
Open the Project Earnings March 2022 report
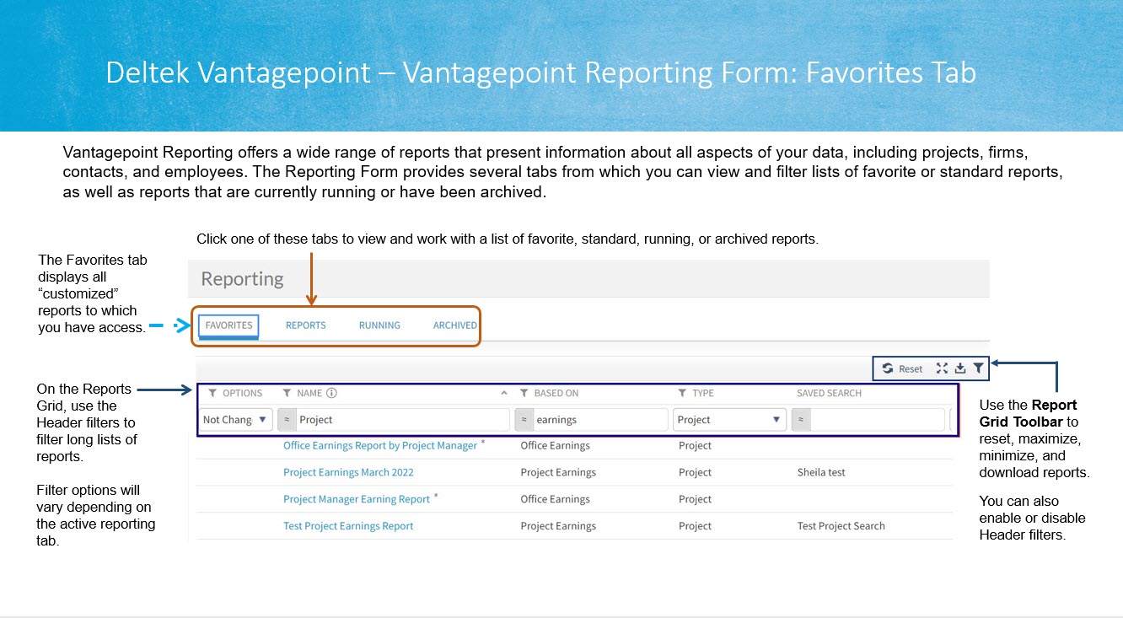pyautogui.click(x=348, y=472)
